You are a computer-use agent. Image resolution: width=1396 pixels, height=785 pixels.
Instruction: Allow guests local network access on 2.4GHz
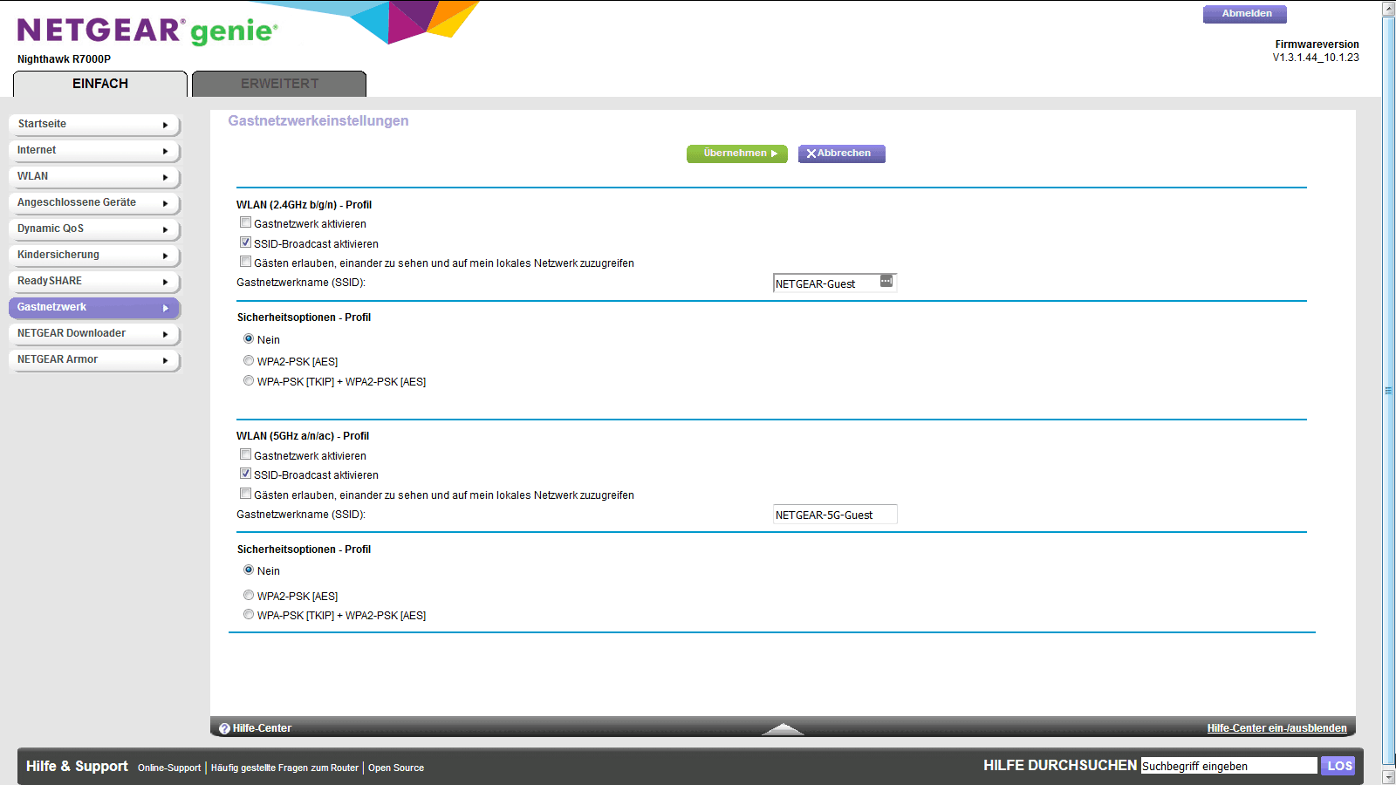pyautogui.click(x=246, y=262)
